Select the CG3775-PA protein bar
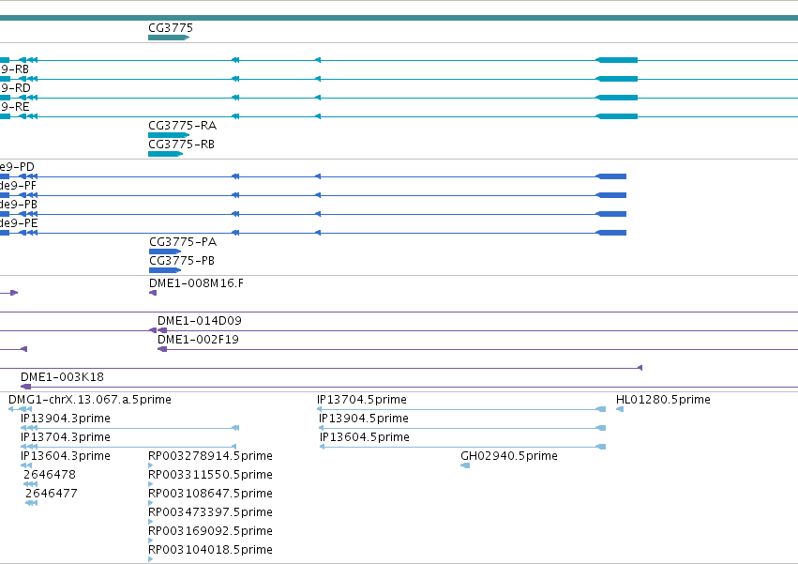 (x=165, y=252)
